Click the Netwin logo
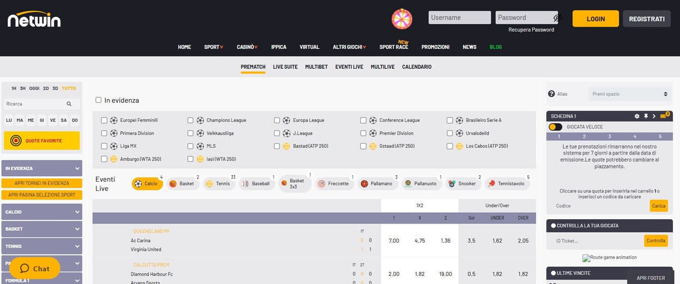Viewport: 680px width, 284px height. click(x=34, y=19)
